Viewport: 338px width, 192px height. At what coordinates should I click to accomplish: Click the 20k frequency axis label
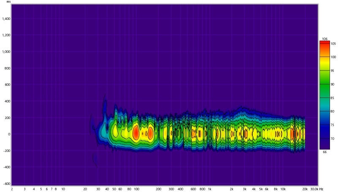(305, 189)
